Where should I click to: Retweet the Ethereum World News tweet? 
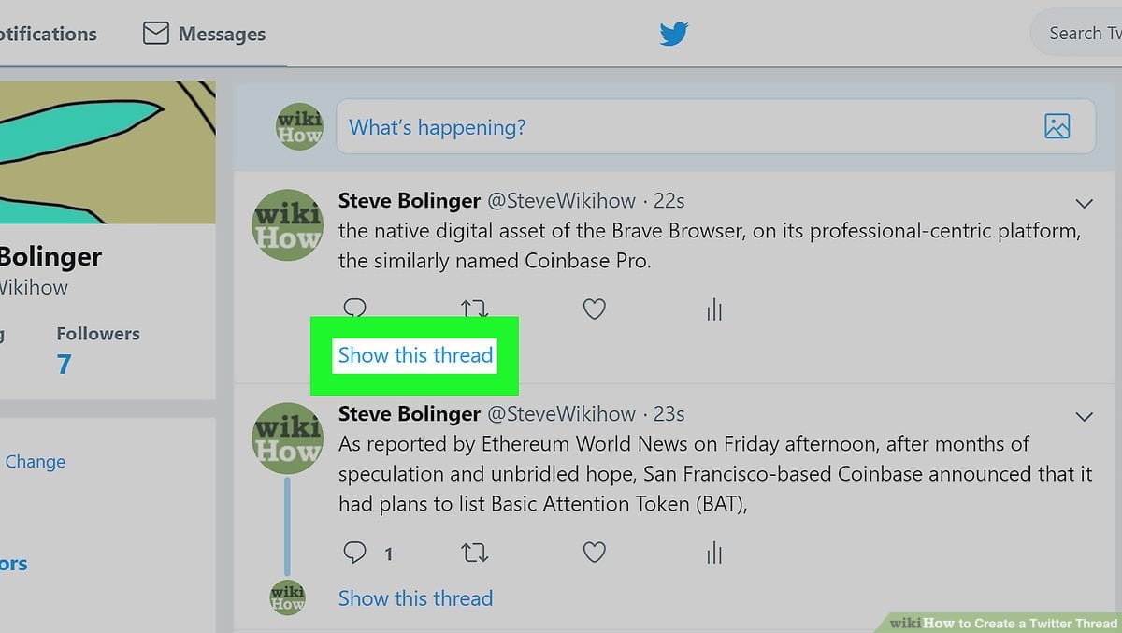coord(475,554)
